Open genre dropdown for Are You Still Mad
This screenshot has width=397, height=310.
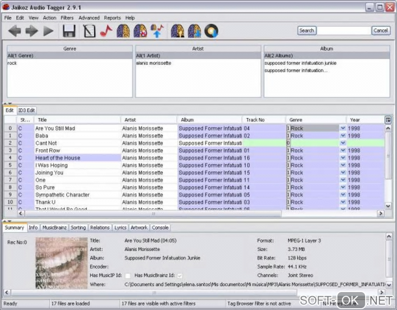(x=343, y=128)
